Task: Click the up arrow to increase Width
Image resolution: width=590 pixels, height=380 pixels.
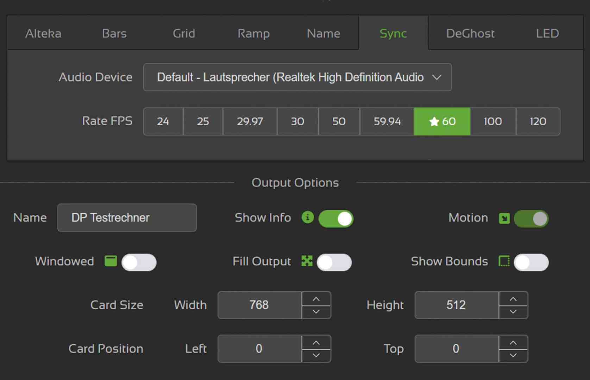Action: point(316,299)
